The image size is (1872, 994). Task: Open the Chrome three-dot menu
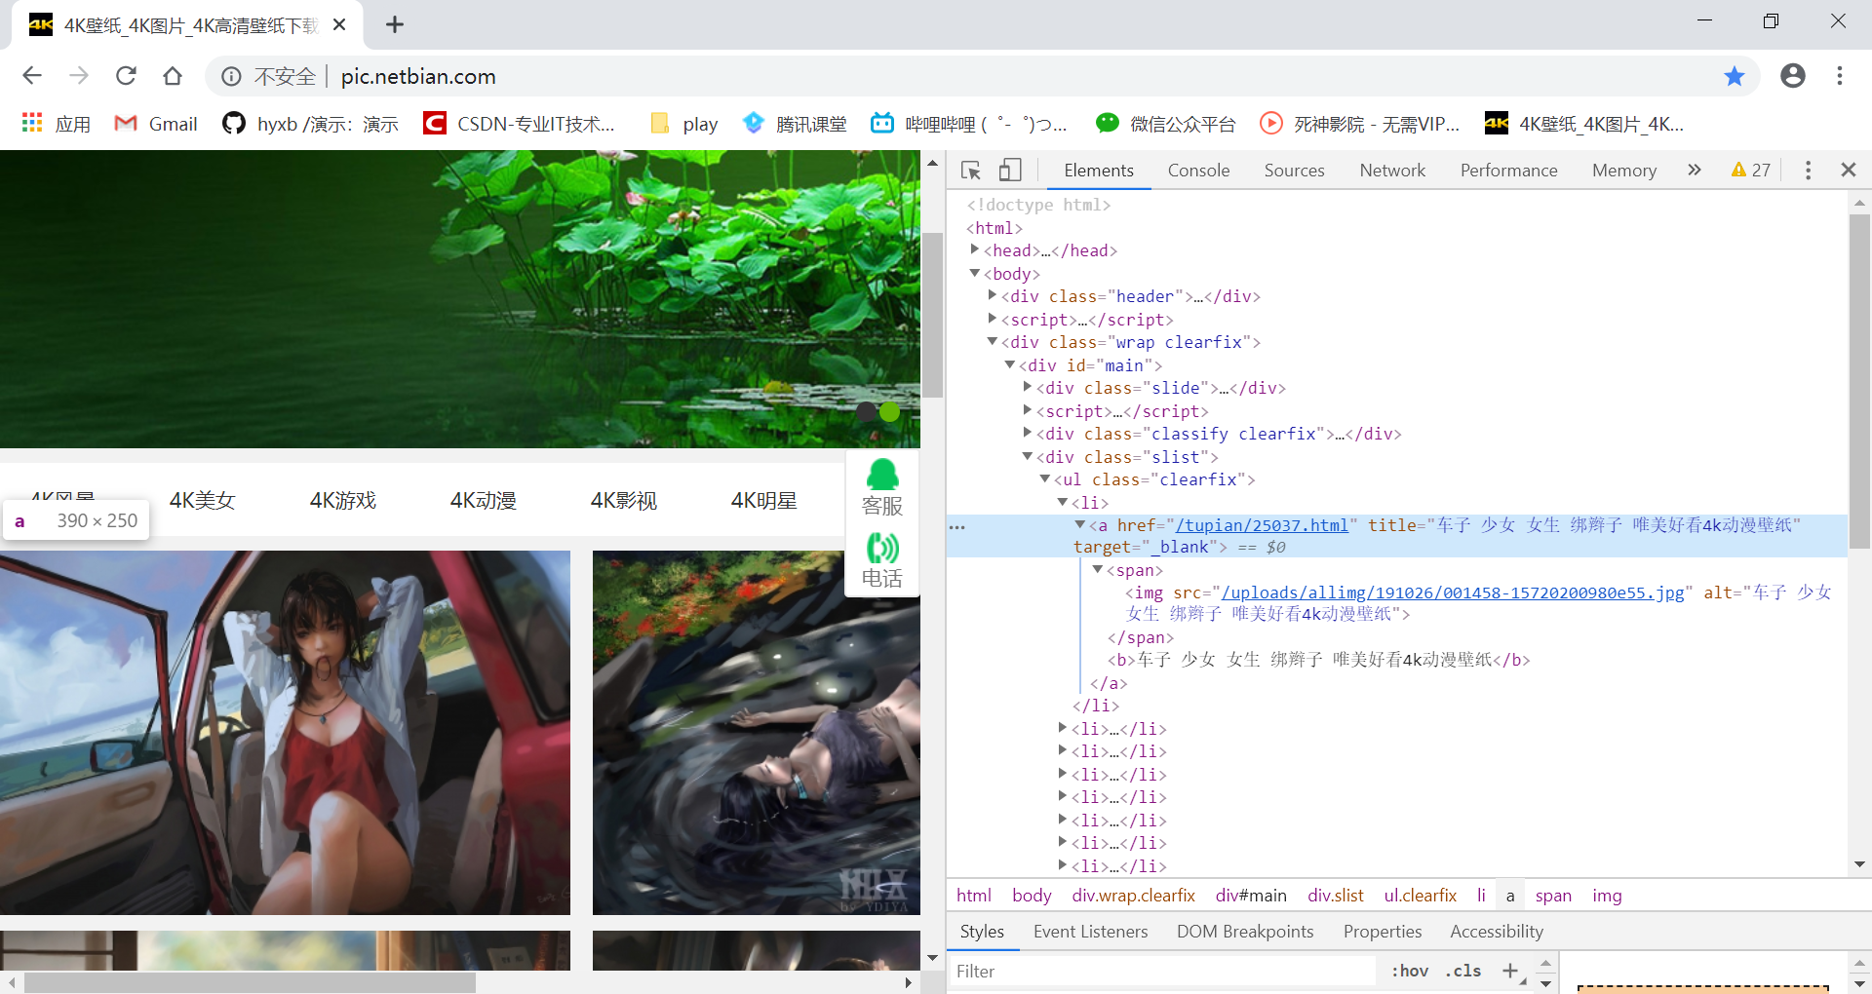click(1840, 76)
